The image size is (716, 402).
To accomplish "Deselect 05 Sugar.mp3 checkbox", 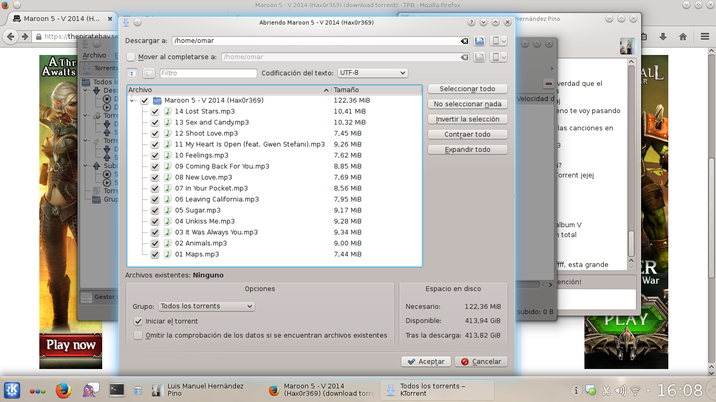I will [x=155, y=210].
